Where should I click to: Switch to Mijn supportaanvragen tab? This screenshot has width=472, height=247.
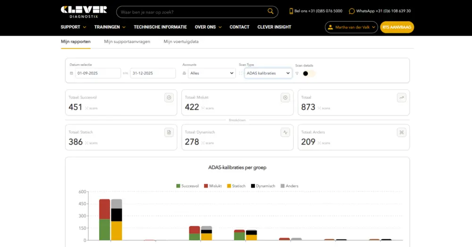click(127, 41)
